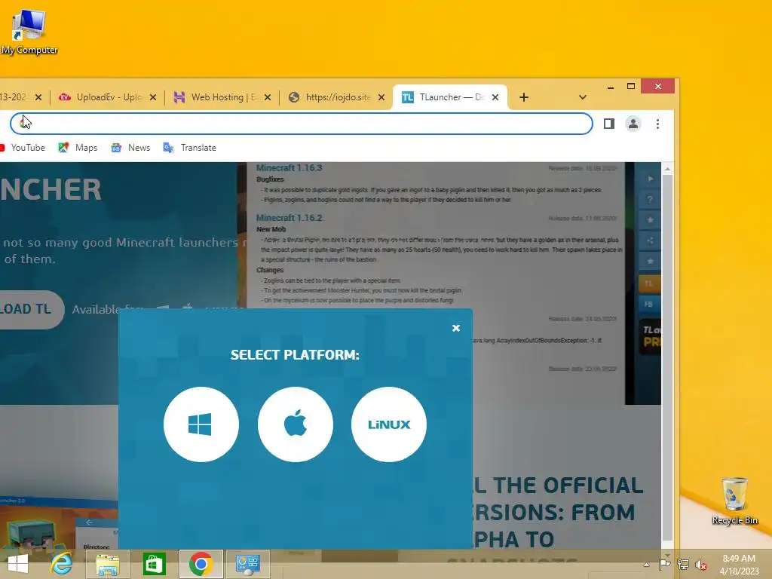Open File Explorer from the taskbar
The image size is (772, 579).
[x=108, y=564]
